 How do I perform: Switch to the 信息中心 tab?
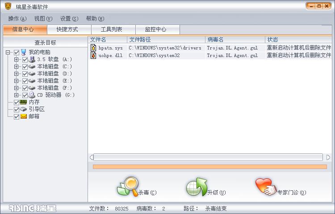click(25, 29)
